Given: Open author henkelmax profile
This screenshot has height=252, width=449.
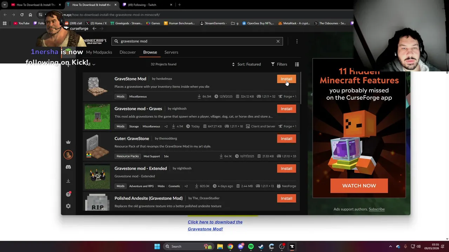Looking at the screenshot, I should [164, 79].
